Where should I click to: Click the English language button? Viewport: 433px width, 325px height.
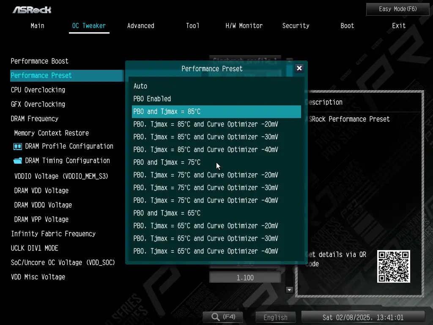click(x=275, y=317)
